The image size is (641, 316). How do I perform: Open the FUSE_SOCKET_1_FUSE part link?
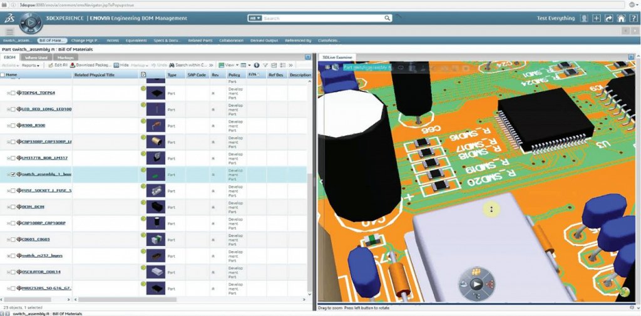[46, 191]
